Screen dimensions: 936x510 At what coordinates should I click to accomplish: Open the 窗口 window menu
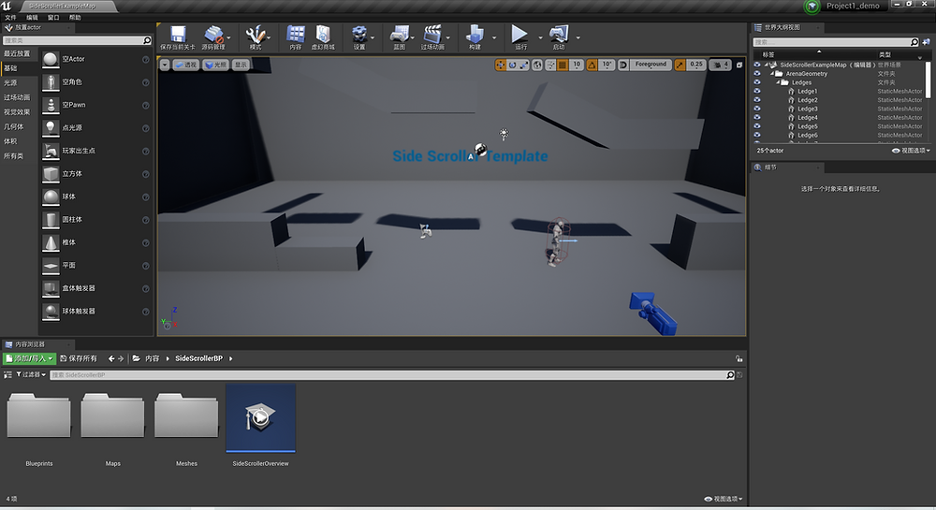[53, 17]
